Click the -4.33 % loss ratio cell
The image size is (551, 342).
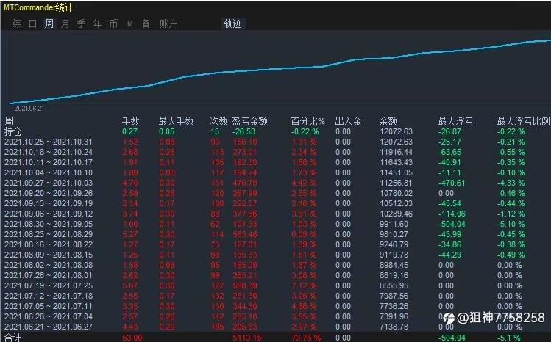511,183
